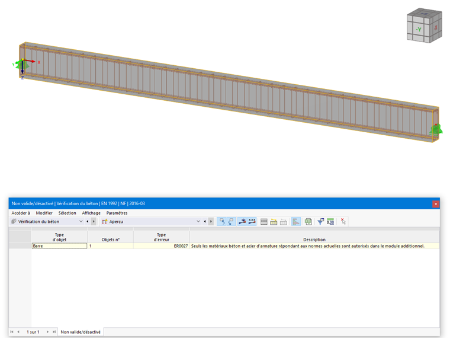This screenshot has height=338, width=450.
Task: Select the green support at right beam end
Action: 436,130
